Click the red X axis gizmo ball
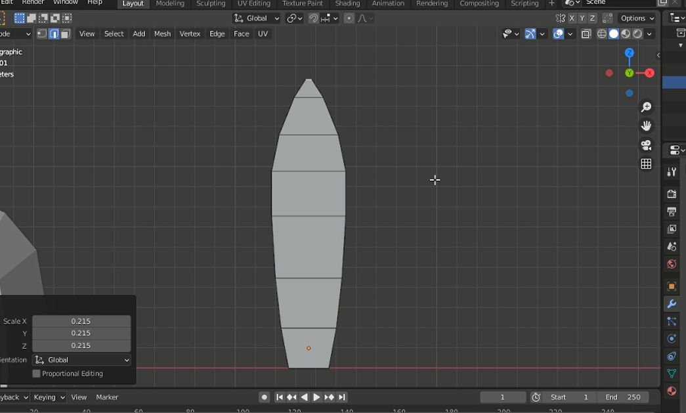Image resolution: width=686 pixels, height=413 pixels. point(650,73)
